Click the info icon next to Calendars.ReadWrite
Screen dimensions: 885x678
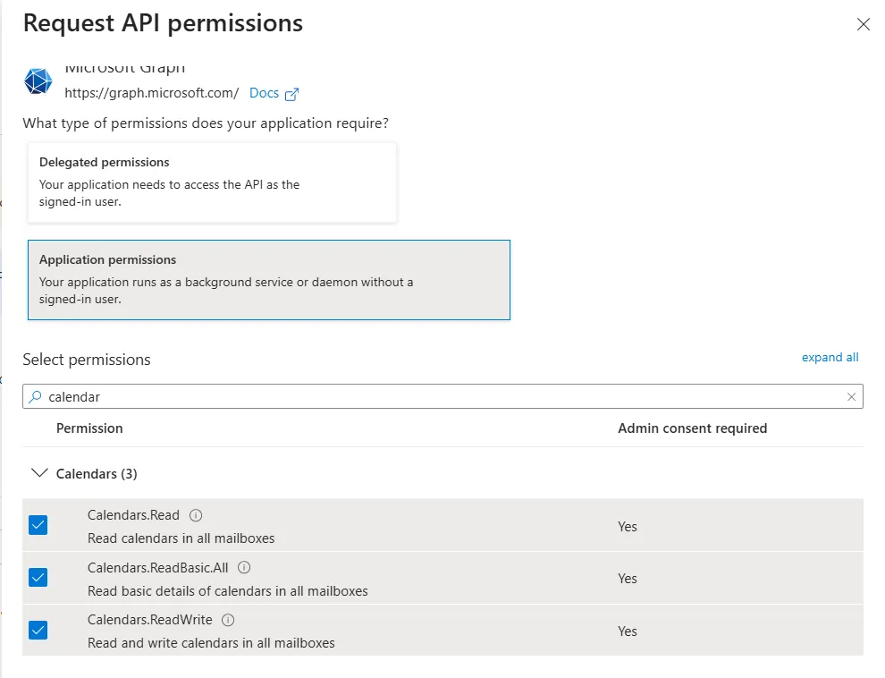click(x=228, y=620)
